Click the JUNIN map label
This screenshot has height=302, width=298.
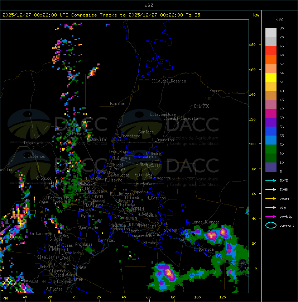(131, 218)
